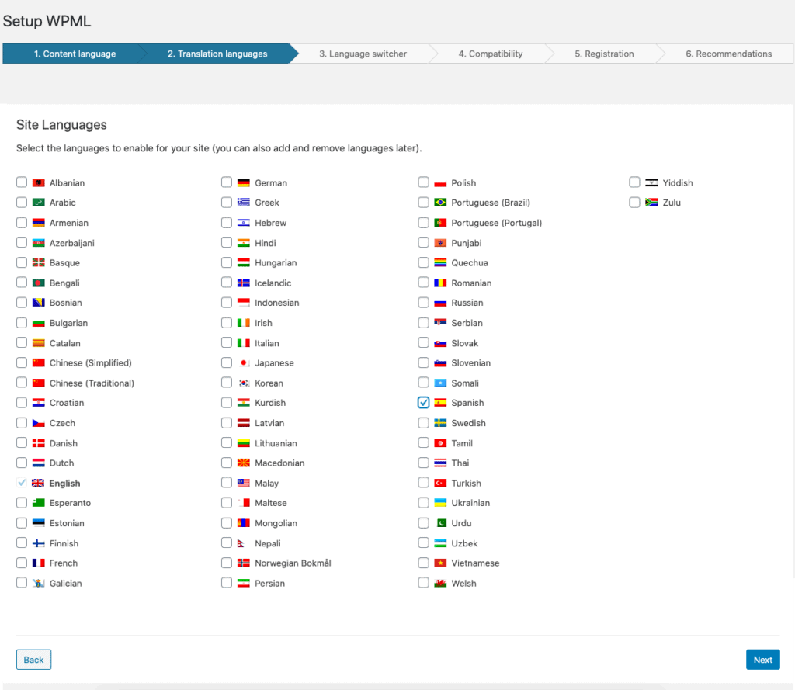Screen dimensions: 795x690
Task: Uncheck the Spanish language checkbox
Action: [423, 403]
